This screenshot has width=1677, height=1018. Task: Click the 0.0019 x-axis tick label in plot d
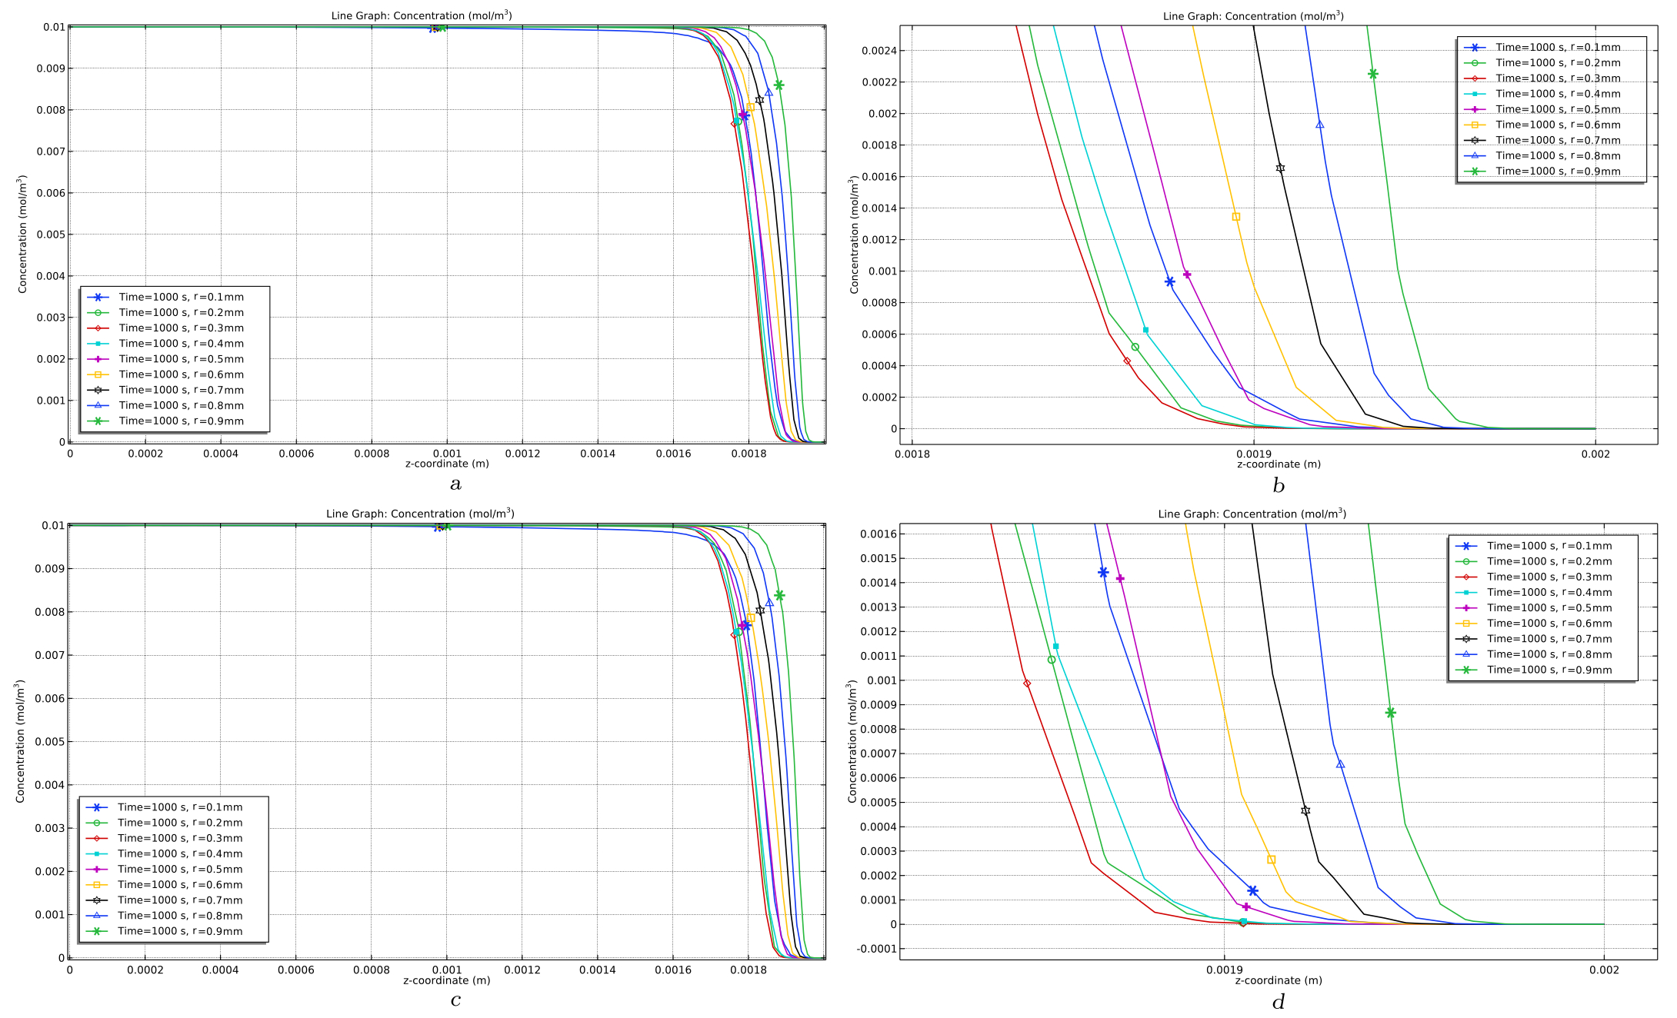tap(1224, 970)
